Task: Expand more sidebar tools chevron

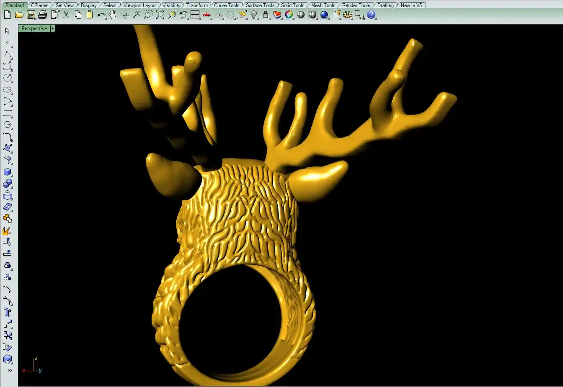Action: tap(10, 370)
